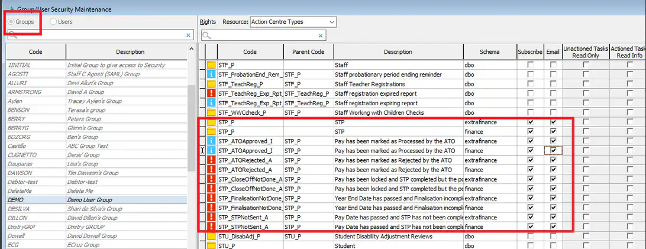
Task: Click the alert icon of STP_CloseOffNotDone_A extrafinance row
Action: 211,179
